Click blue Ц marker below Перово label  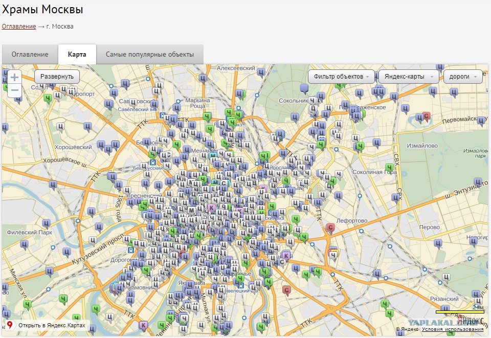438,244
